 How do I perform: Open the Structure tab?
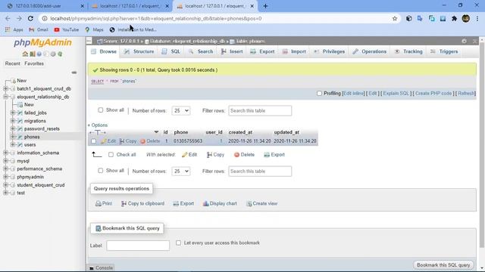139,51
